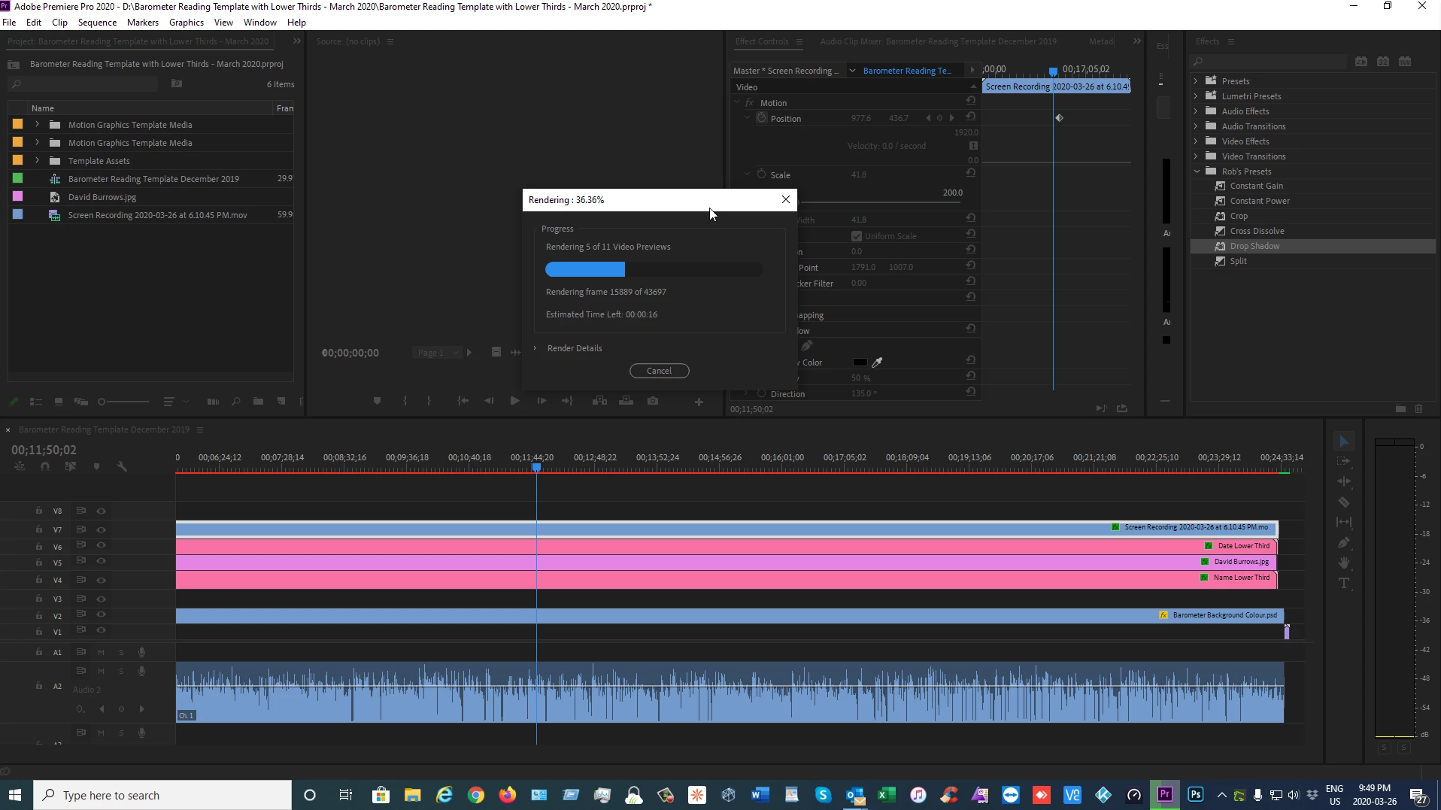Select Barometer Background Colour.psd clip
Image resolution: width=1441 pixels, height=810 pixels.
[730, 615]
